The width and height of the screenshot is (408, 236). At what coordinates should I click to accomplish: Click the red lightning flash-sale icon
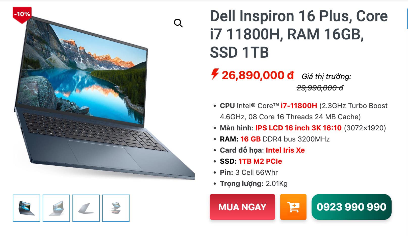215,74
